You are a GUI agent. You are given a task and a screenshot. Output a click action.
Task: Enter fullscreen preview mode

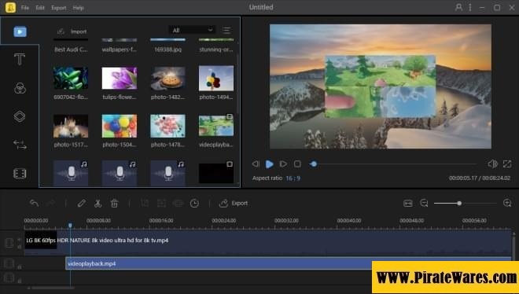507,164
